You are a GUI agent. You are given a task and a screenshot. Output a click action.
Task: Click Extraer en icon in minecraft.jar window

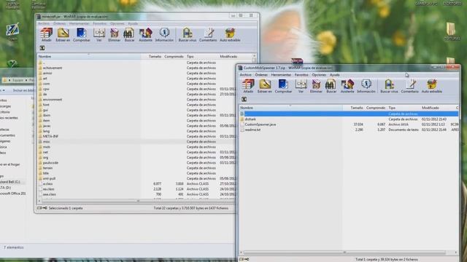coord(63,35)
